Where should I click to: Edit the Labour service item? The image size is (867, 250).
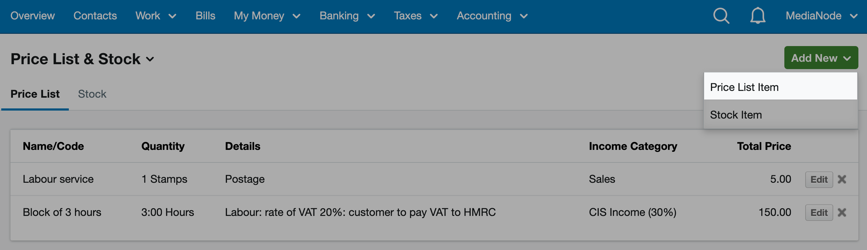818,179
